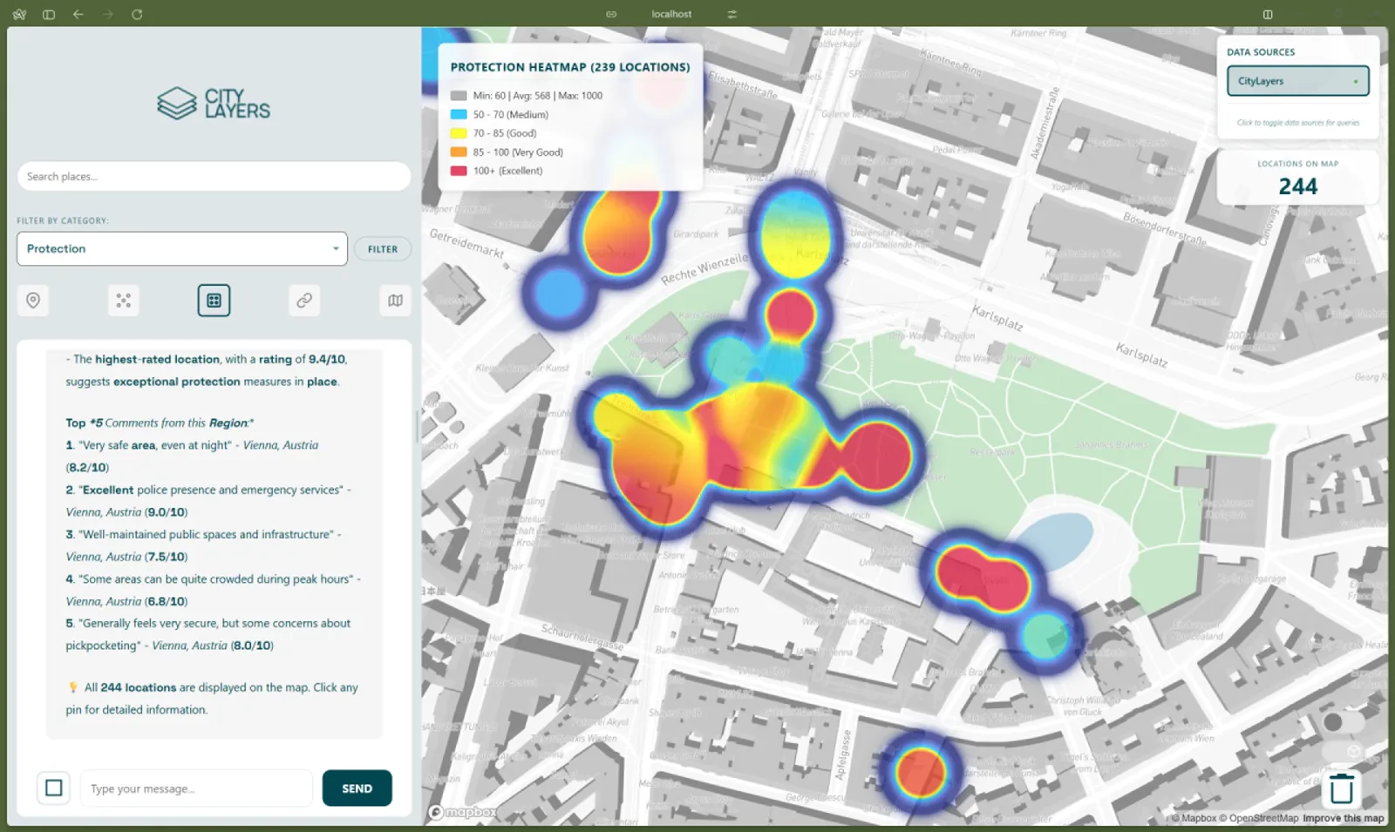Click "Click to toggle data sources" hint text

1297,123
